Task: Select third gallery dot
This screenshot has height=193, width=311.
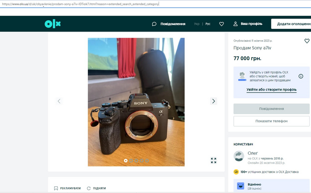Action: tap(136, 161)
